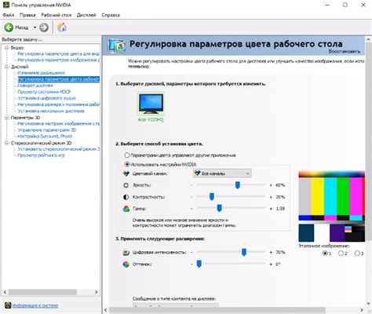This screenshot has width=372, height=314.
Task: Open Установка цифрового аудио
Action: 47,98
